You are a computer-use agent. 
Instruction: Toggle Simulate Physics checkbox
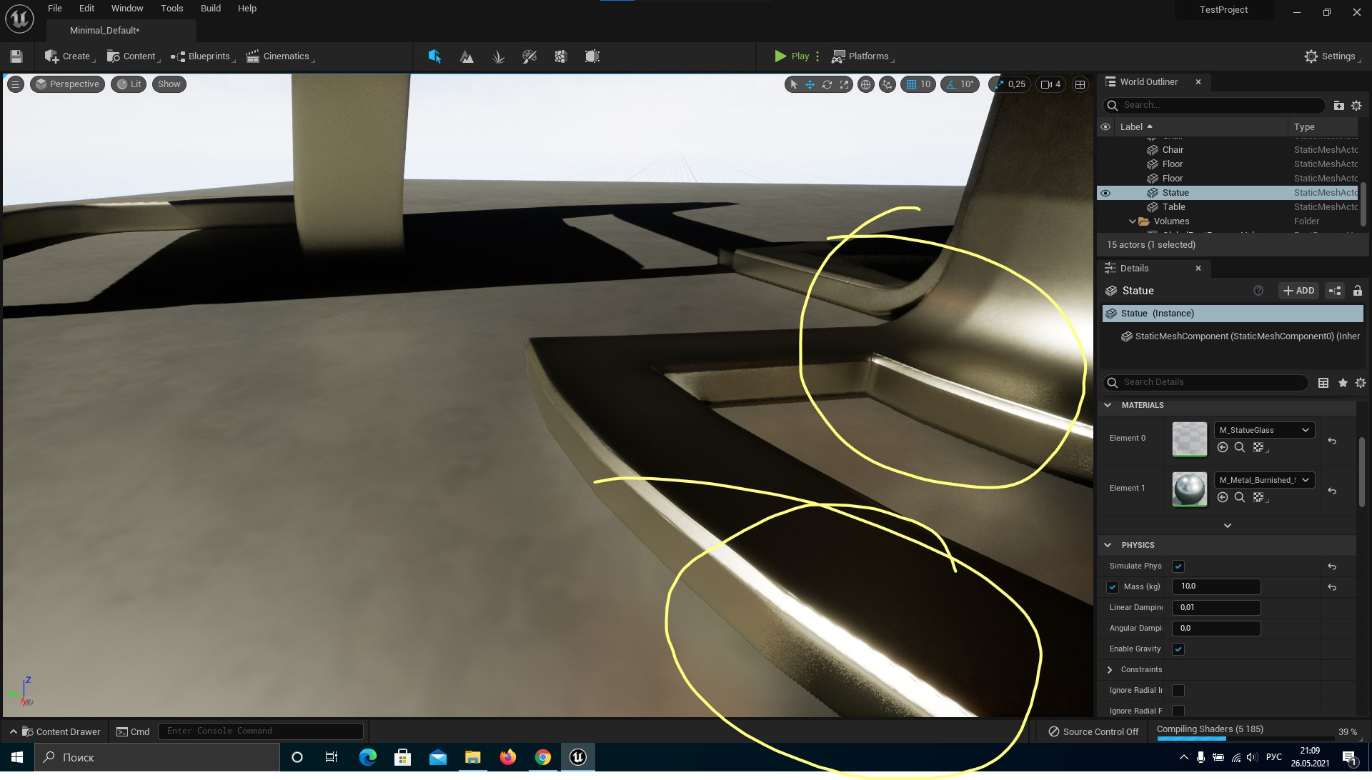[x=1178, y=566]
